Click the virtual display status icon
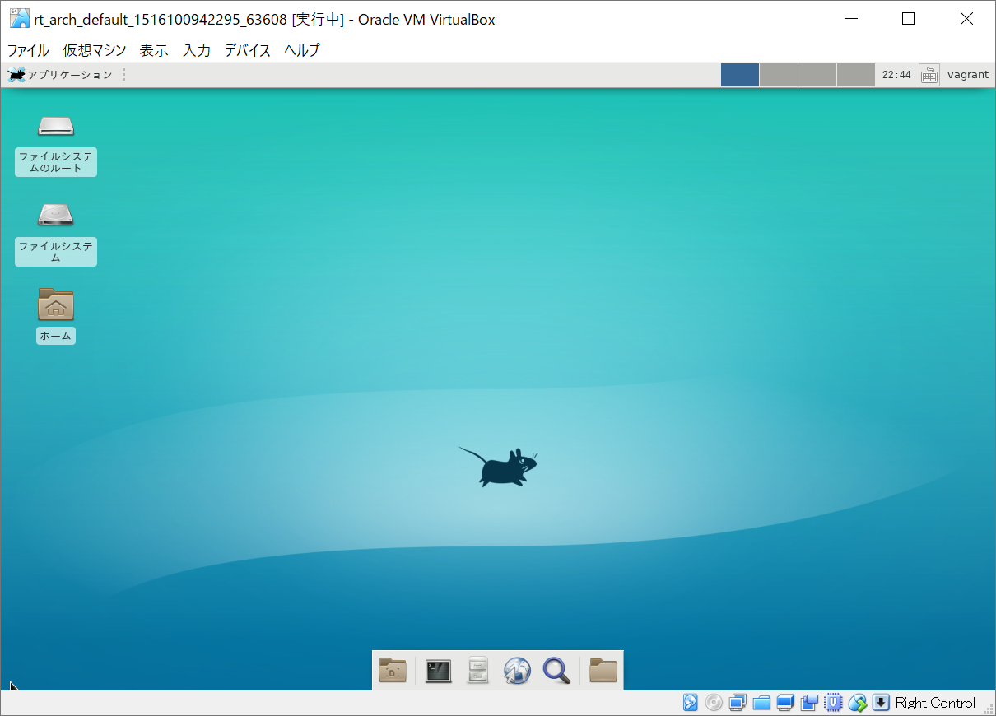This screenshot has width=996, height=716. point(785,703)
